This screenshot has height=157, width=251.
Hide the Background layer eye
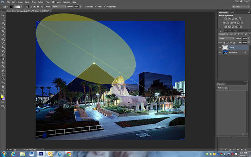tap(220, 52)
